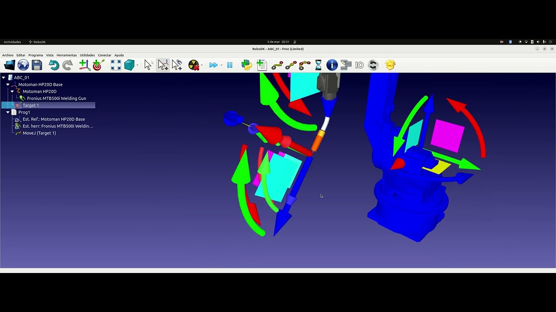Screen dimensions: 556x312
Task: Add a linear move instruction
Action: tap(291, 65)
